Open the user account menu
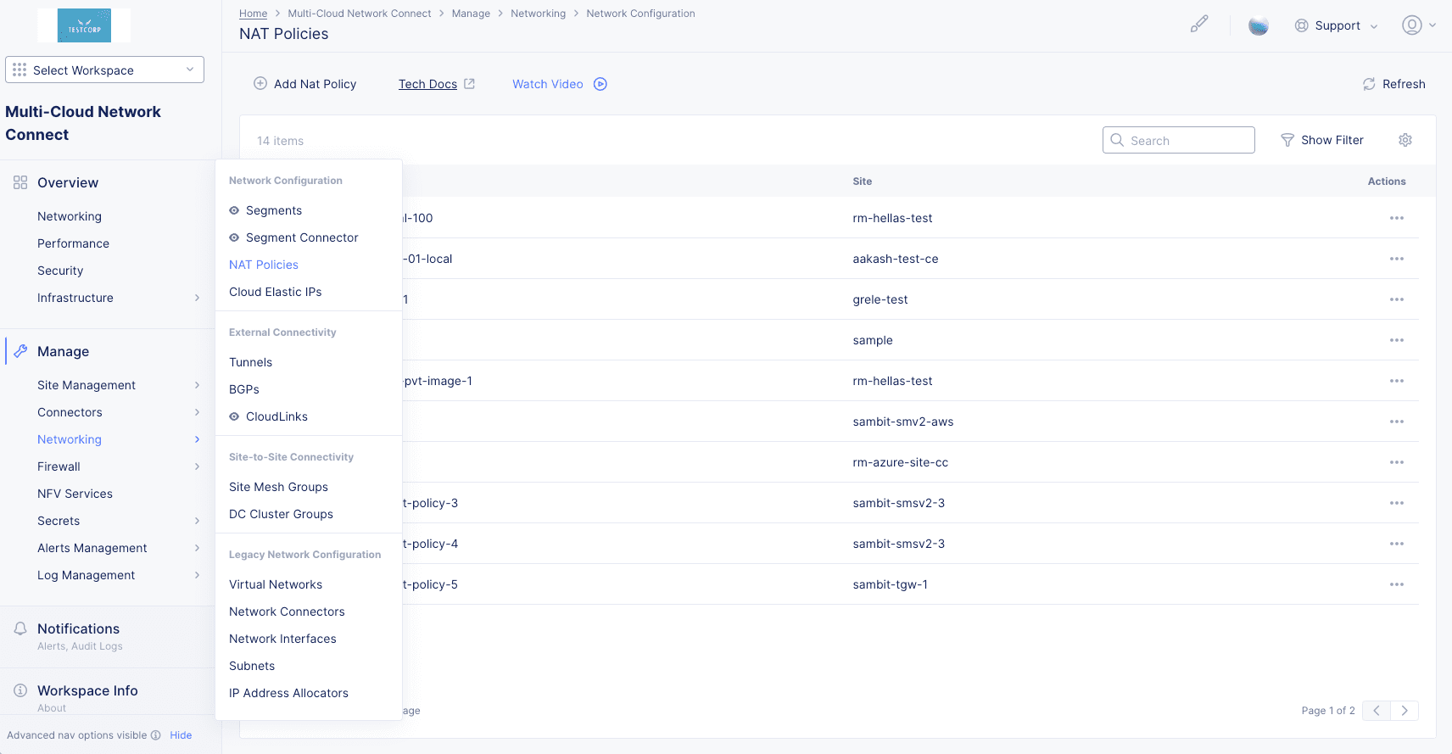Viewport: 1452px width, 754px height. [1417, 25]
